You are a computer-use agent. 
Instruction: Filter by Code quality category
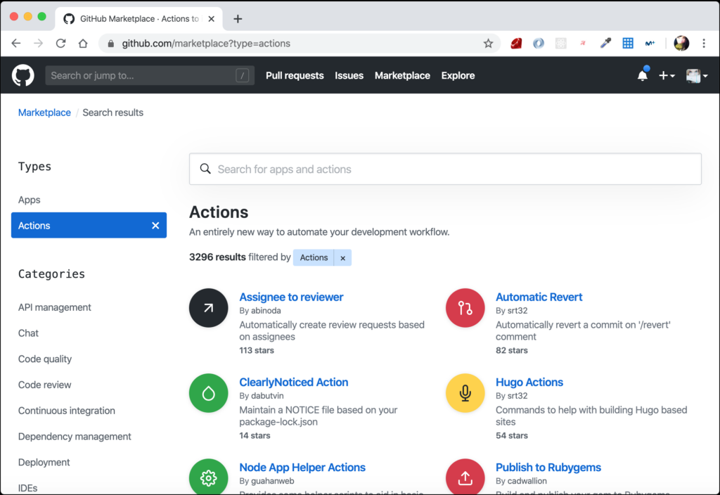(x=45, y=359)
